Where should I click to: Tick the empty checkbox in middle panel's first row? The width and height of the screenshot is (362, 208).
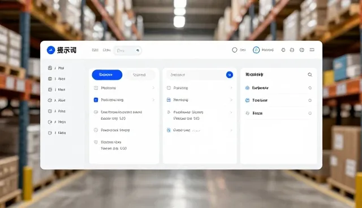tap(169, 88)
